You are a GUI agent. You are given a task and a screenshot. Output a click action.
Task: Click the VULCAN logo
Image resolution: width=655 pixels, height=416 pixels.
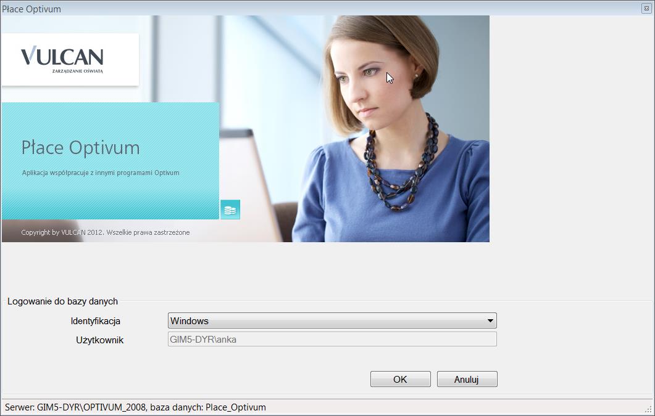[x=62, y=59]
